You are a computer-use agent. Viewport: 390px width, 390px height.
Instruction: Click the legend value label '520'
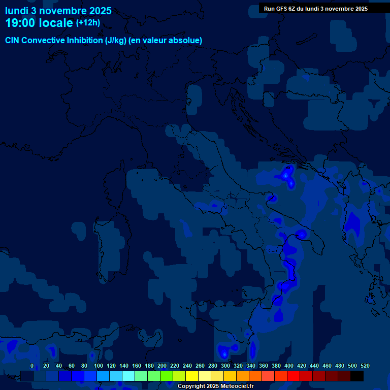[365, 366]
